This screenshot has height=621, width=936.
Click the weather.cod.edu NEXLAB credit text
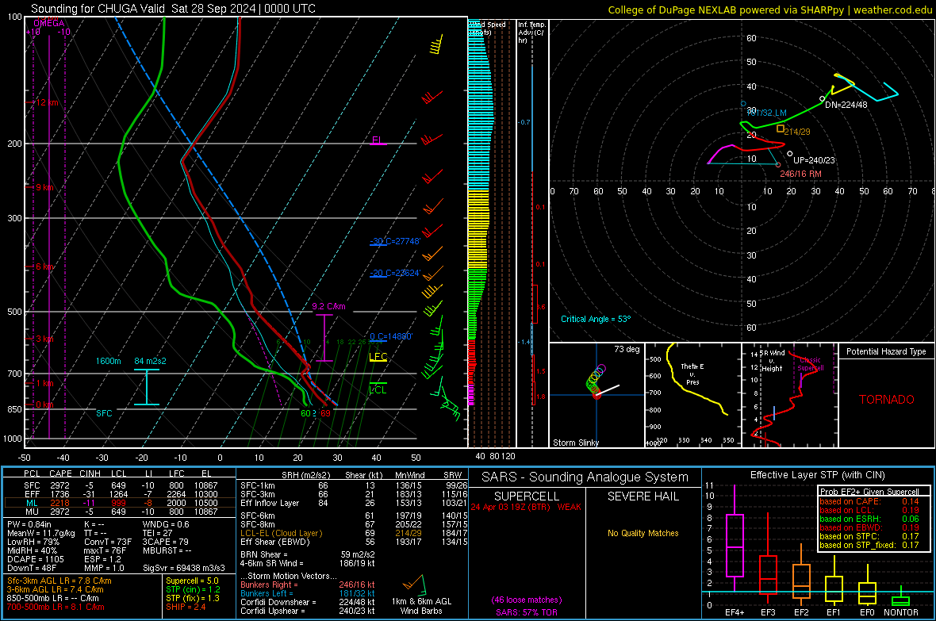tap(769, 10)
